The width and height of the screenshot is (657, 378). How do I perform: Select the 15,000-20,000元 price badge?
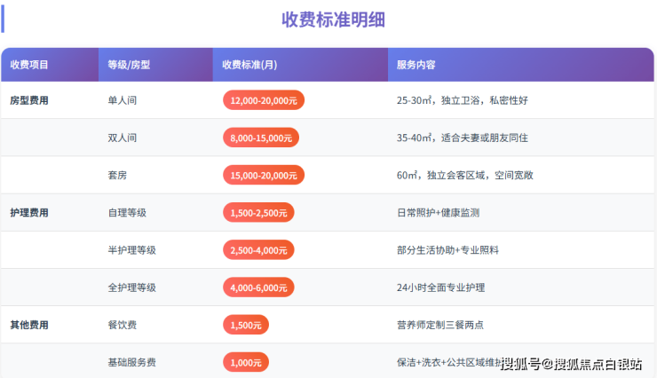point(263,176)
